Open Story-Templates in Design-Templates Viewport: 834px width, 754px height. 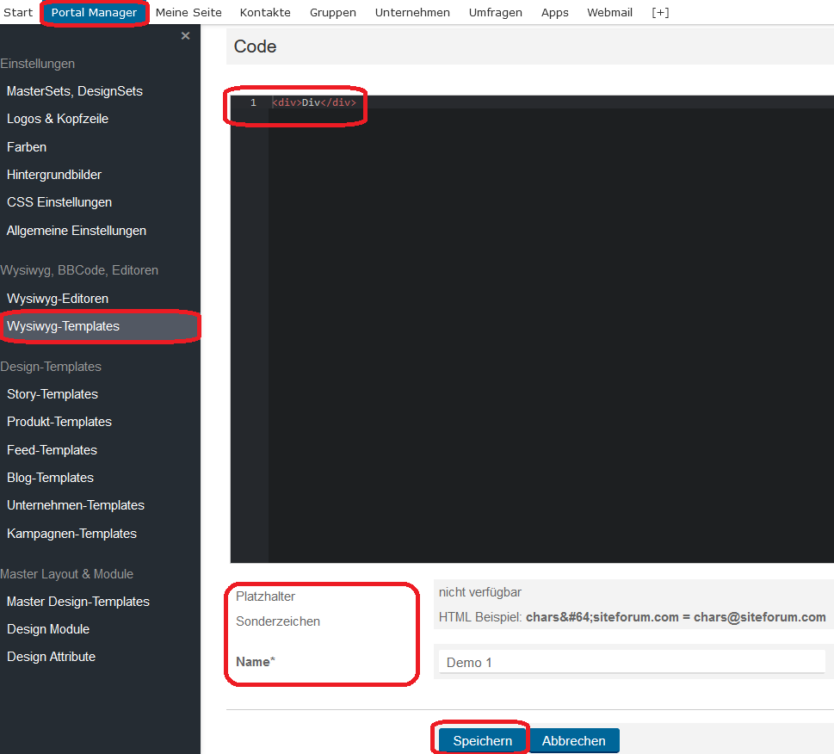pos(53,394)
